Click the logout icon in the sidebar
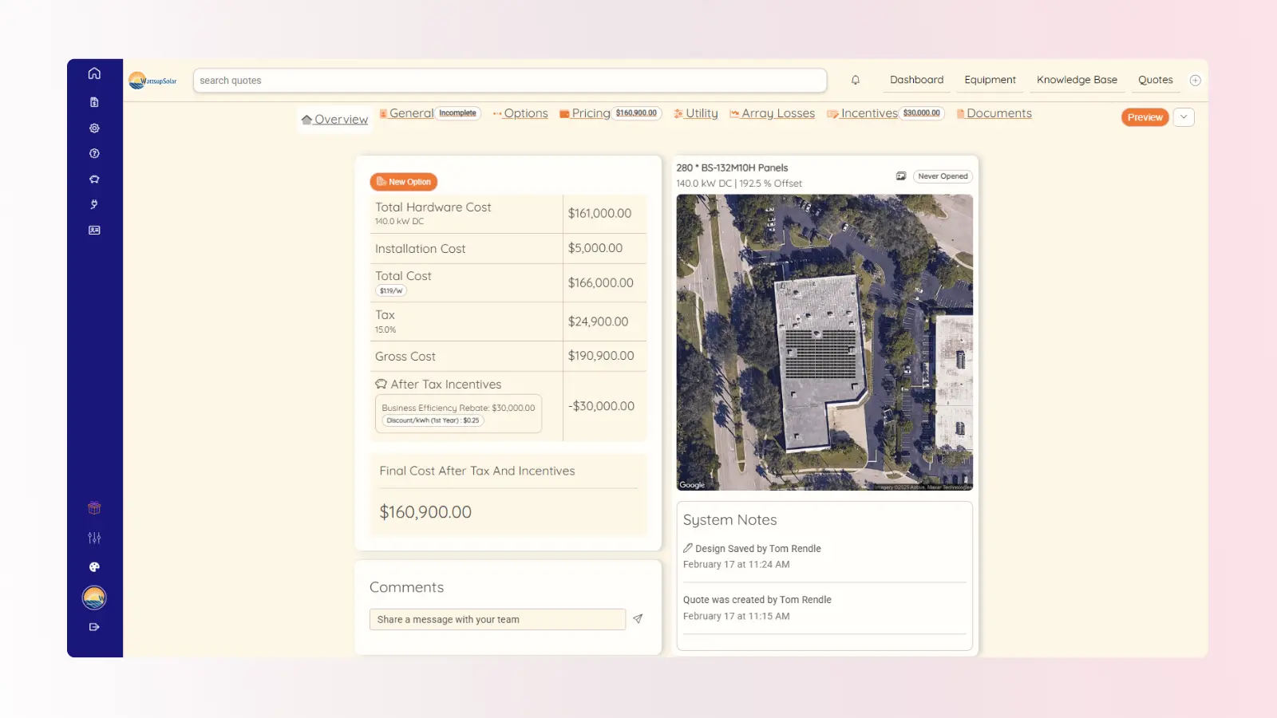 (x=94, y=627)
